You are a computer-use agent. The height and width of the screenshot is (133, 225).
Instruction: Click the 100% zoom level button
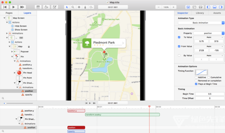(166, 7)
